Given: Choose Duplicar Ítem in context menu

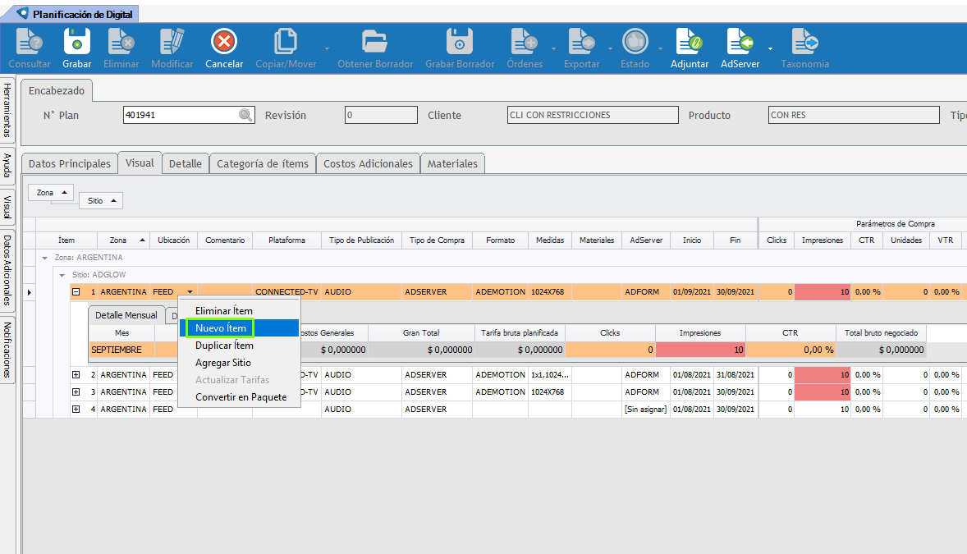Looking at the screenshot, I should [224, 346].
